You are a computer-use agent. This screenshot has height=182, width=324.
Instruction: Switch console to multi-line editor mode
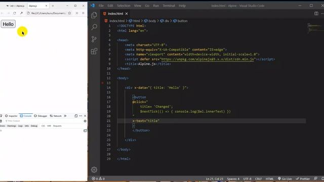(x=85, y=130)
